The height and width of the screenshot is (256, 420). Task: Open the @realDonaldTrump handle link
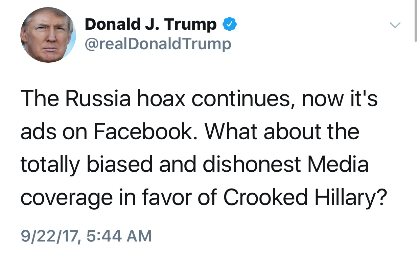coord(158,44)
